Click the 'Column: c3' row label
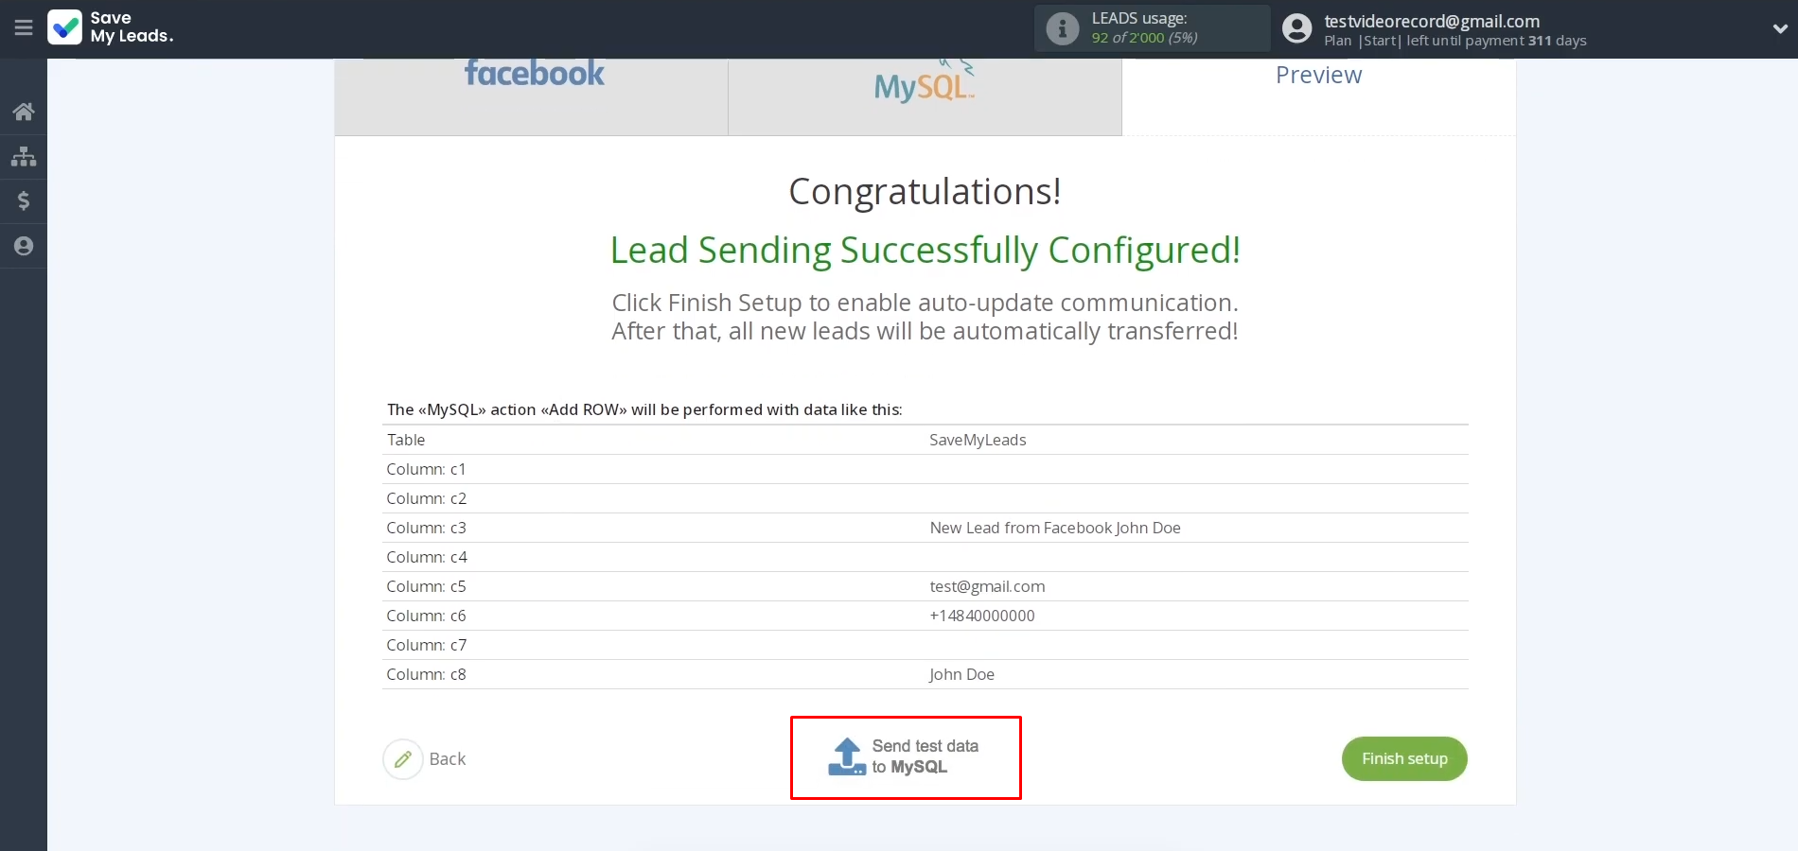The width and height of the screenshot is (1798, 851). pyautogui.click(x=426, y=528)
